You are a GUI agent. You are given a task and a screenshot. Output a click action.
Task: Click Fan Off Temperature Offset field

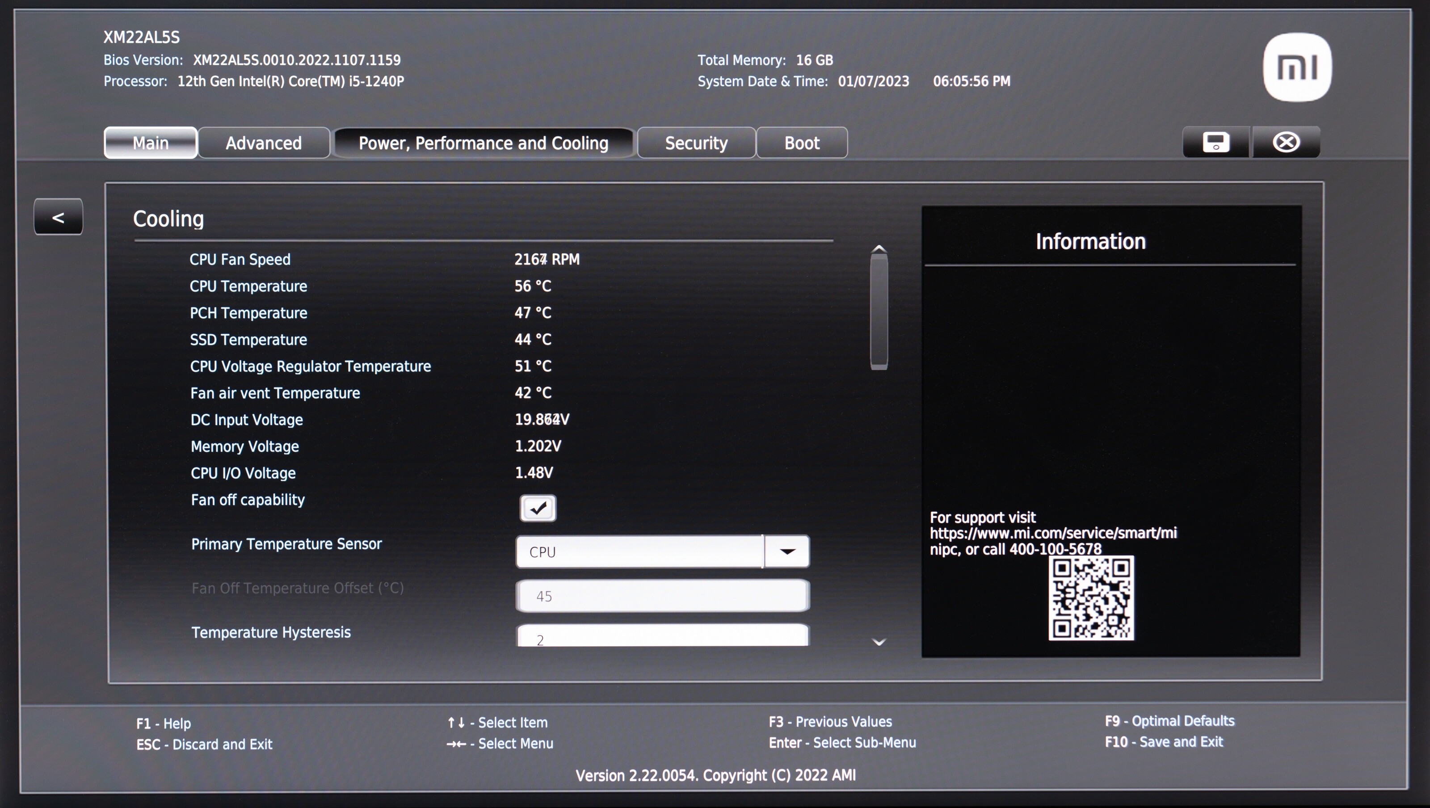pos(662,596)
